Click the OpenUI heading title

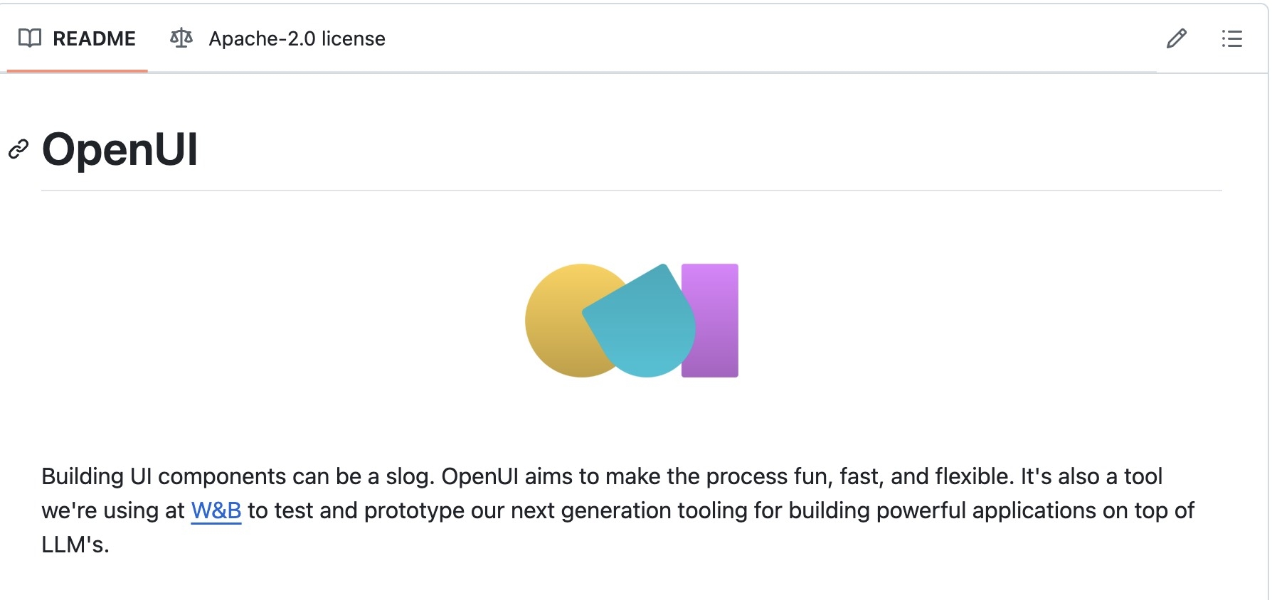[x=120, y=150]
